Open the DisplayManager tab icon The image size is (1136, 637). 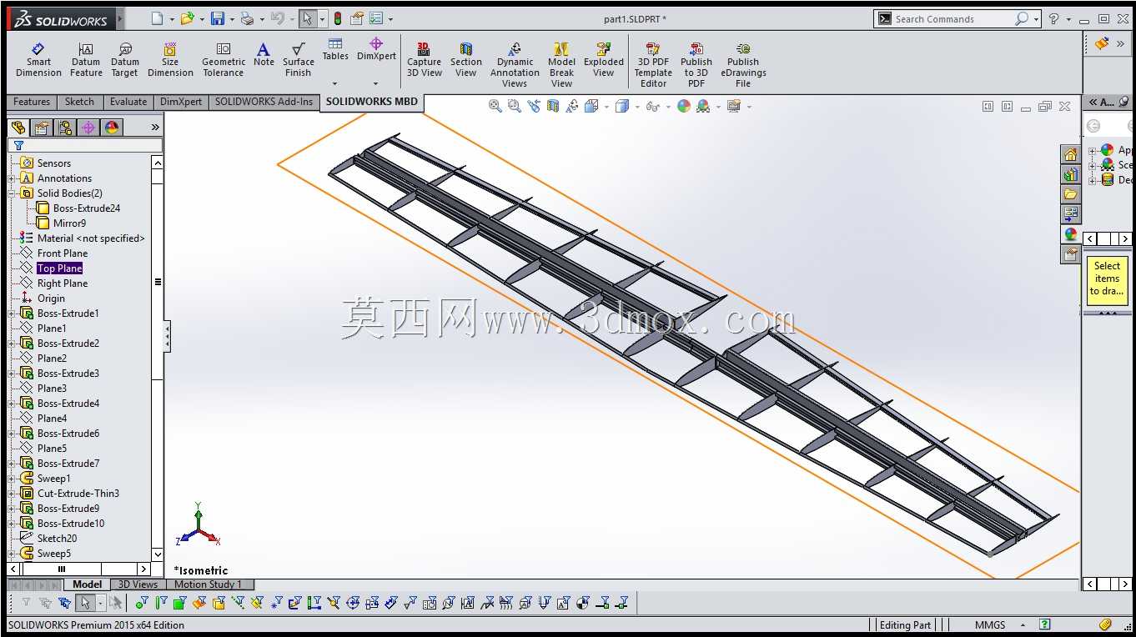click(111, 128)
